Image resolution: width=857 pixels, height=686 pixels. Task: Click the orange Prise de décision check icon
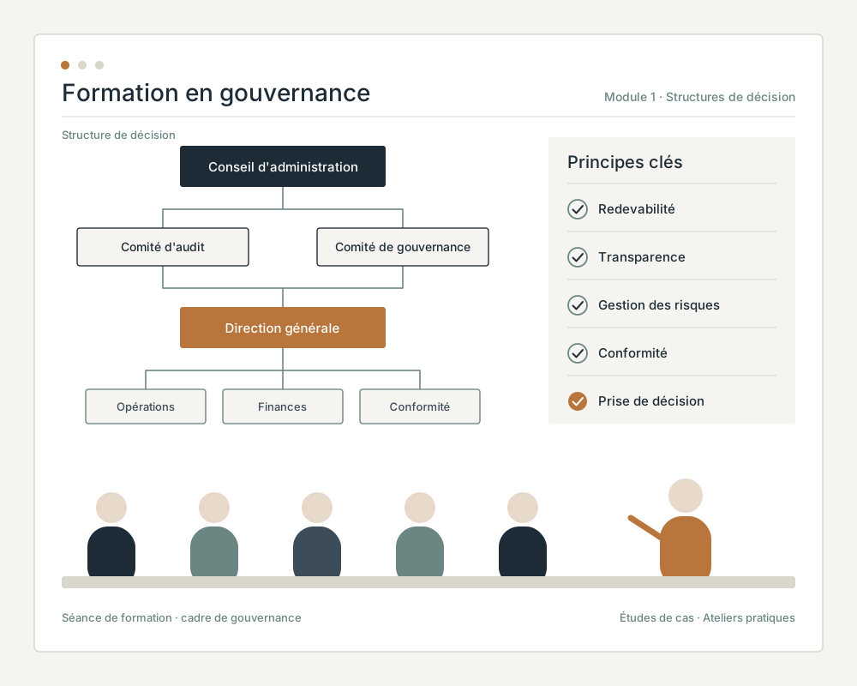click(577, 401)
